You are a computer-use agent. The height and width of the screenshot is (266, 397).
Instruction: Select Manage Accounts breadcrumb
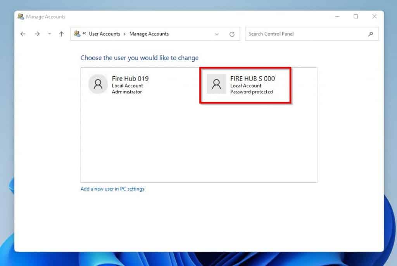[x=149, y=34]
